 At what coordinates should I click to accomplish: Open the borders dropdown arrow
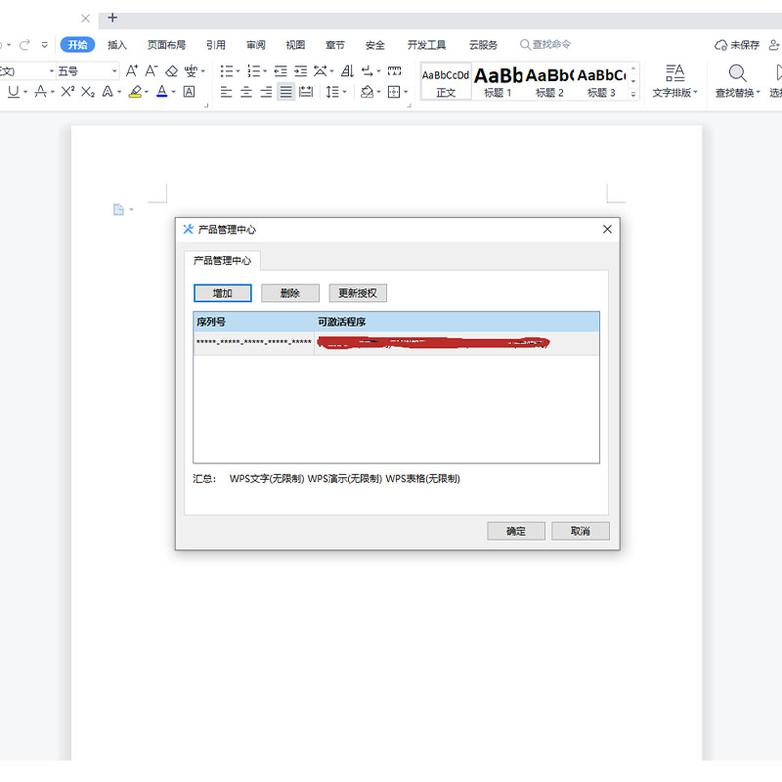[x=406, y=92]
